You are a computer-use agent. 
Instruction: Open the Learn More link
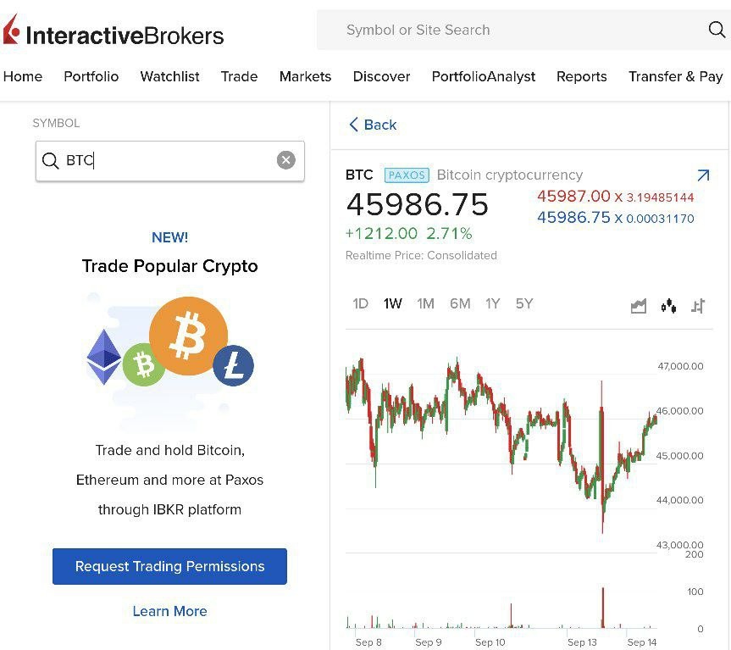click(169, 611)
